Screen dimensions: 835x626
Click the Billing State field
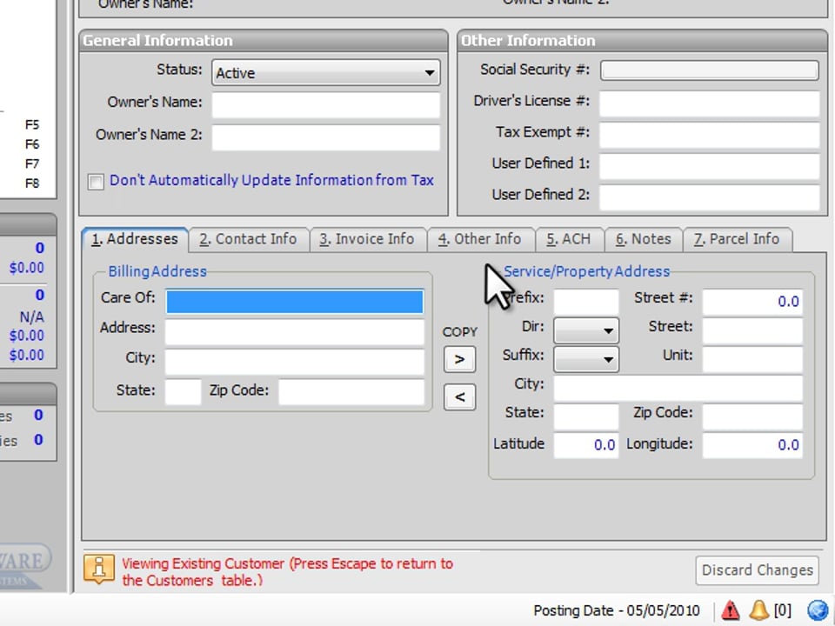coord(184,392)
